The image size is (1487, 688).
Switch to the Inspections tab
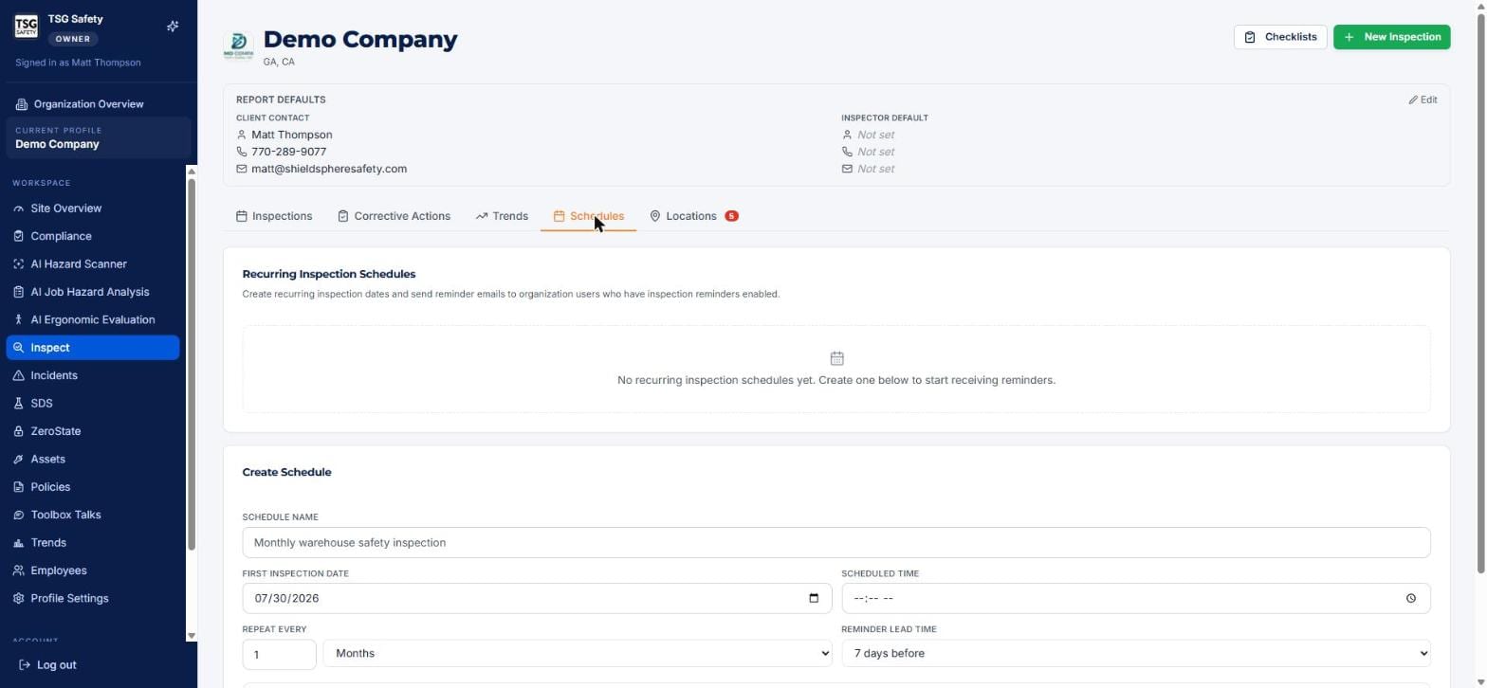tap(274, 216)
